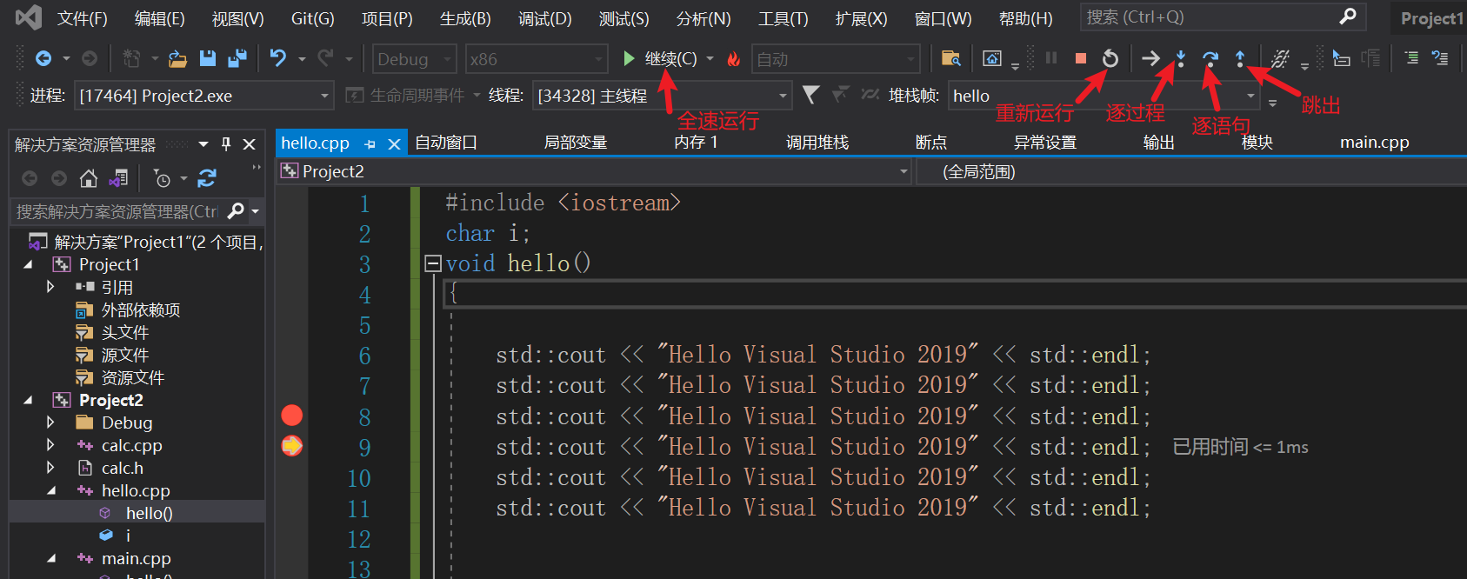Open the 帮助(H) menu
The image size is (1467, 579).
click(1025, 18)
